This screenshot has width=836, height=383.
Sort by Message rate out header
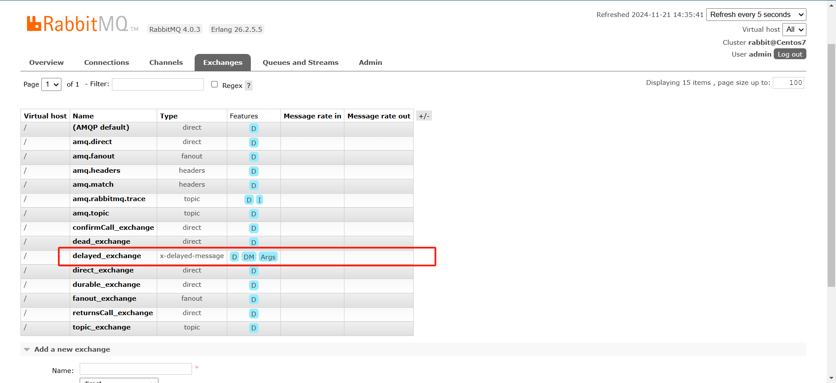coord(379,116)
